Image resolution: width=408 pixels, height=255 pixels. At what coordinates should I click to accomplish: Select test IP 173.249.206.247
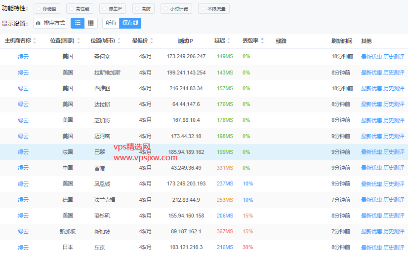coord(186,56)
